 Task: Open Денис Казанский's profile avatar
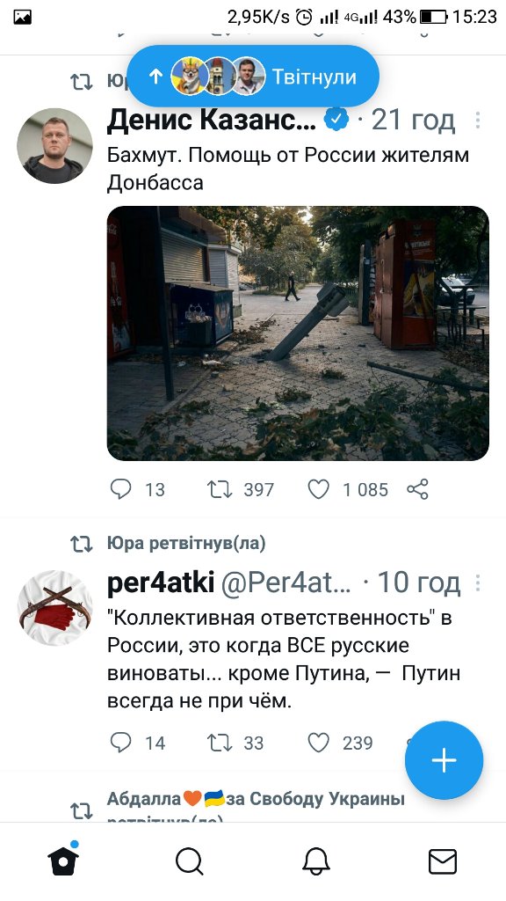pos(54,146)
